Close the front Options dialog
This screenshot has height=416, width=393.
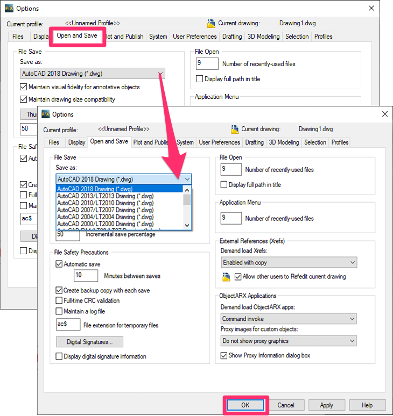[385, 114]
